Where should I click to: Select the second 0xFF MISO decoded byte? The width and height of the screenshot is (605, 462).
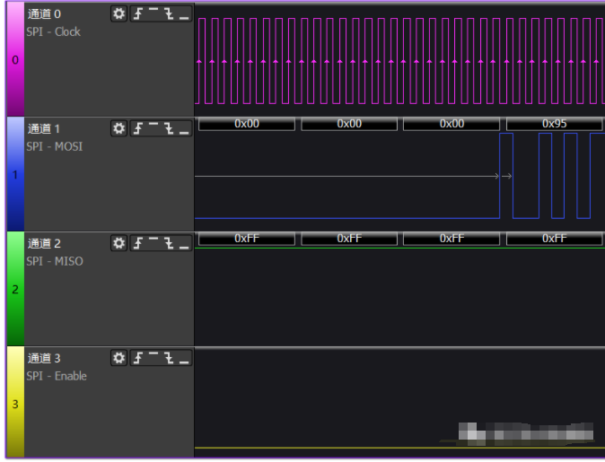coord(349,239)
